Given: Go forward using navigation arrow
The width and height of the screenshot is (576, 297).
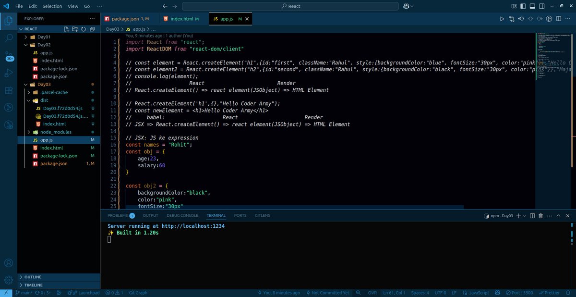Looking at the screenshot, I should [175, 6].
